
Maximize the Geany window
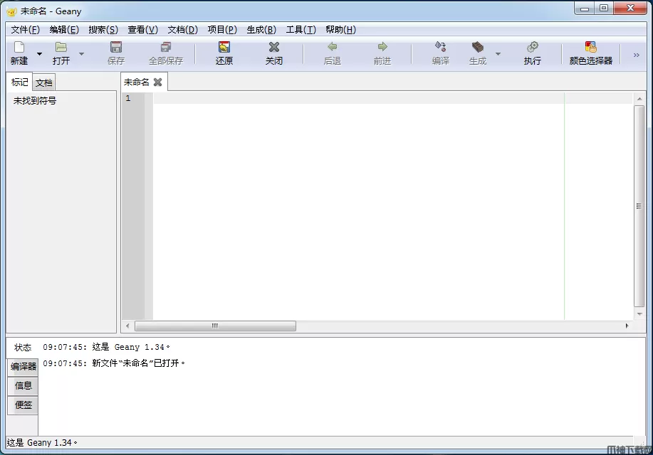click(604, 9)
